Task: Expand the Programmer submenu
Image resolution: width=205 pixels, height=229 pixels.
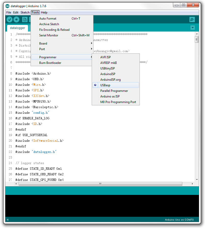Action: pyautogui.click(x=62, y=57)
